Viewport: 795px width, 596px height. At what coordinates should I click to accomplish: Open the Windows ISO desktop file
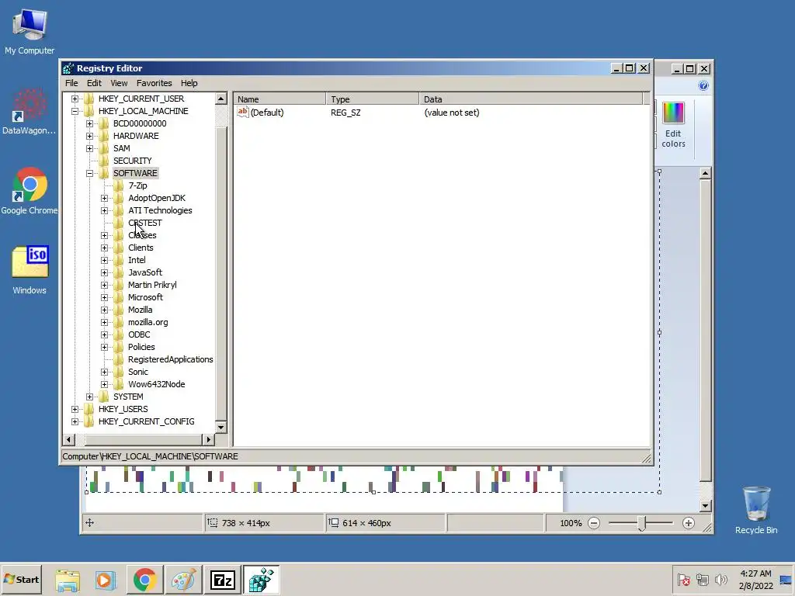[x=30, y=270]
